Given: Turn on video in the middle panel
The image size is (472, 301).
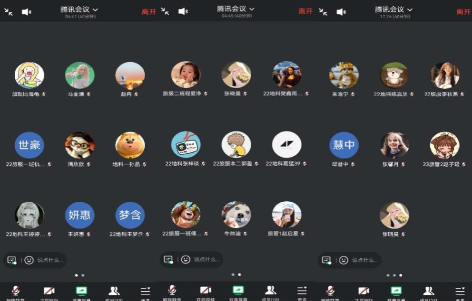Looking at the screenshot, I should (205, 291).
